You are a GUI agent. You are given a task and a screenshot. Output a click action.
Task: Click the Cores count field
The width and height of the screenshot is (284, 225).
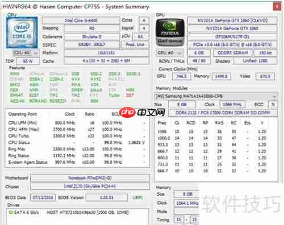(x=144, y=20)
